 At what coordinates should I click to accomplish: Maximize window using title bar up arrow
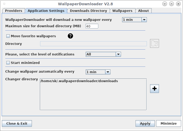(x=171, y=4)
